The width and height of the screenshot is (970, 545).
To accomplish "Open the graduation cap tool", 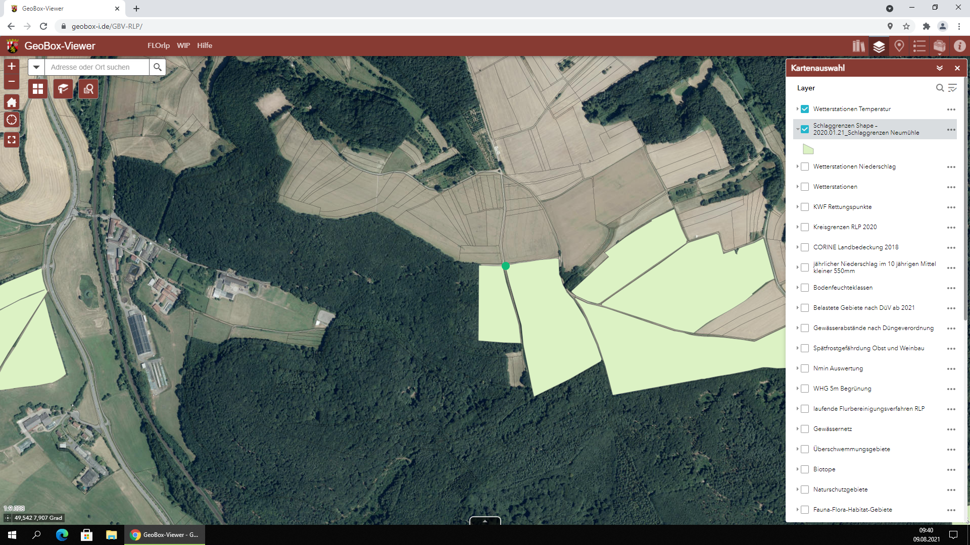I will tap(63, 89).
